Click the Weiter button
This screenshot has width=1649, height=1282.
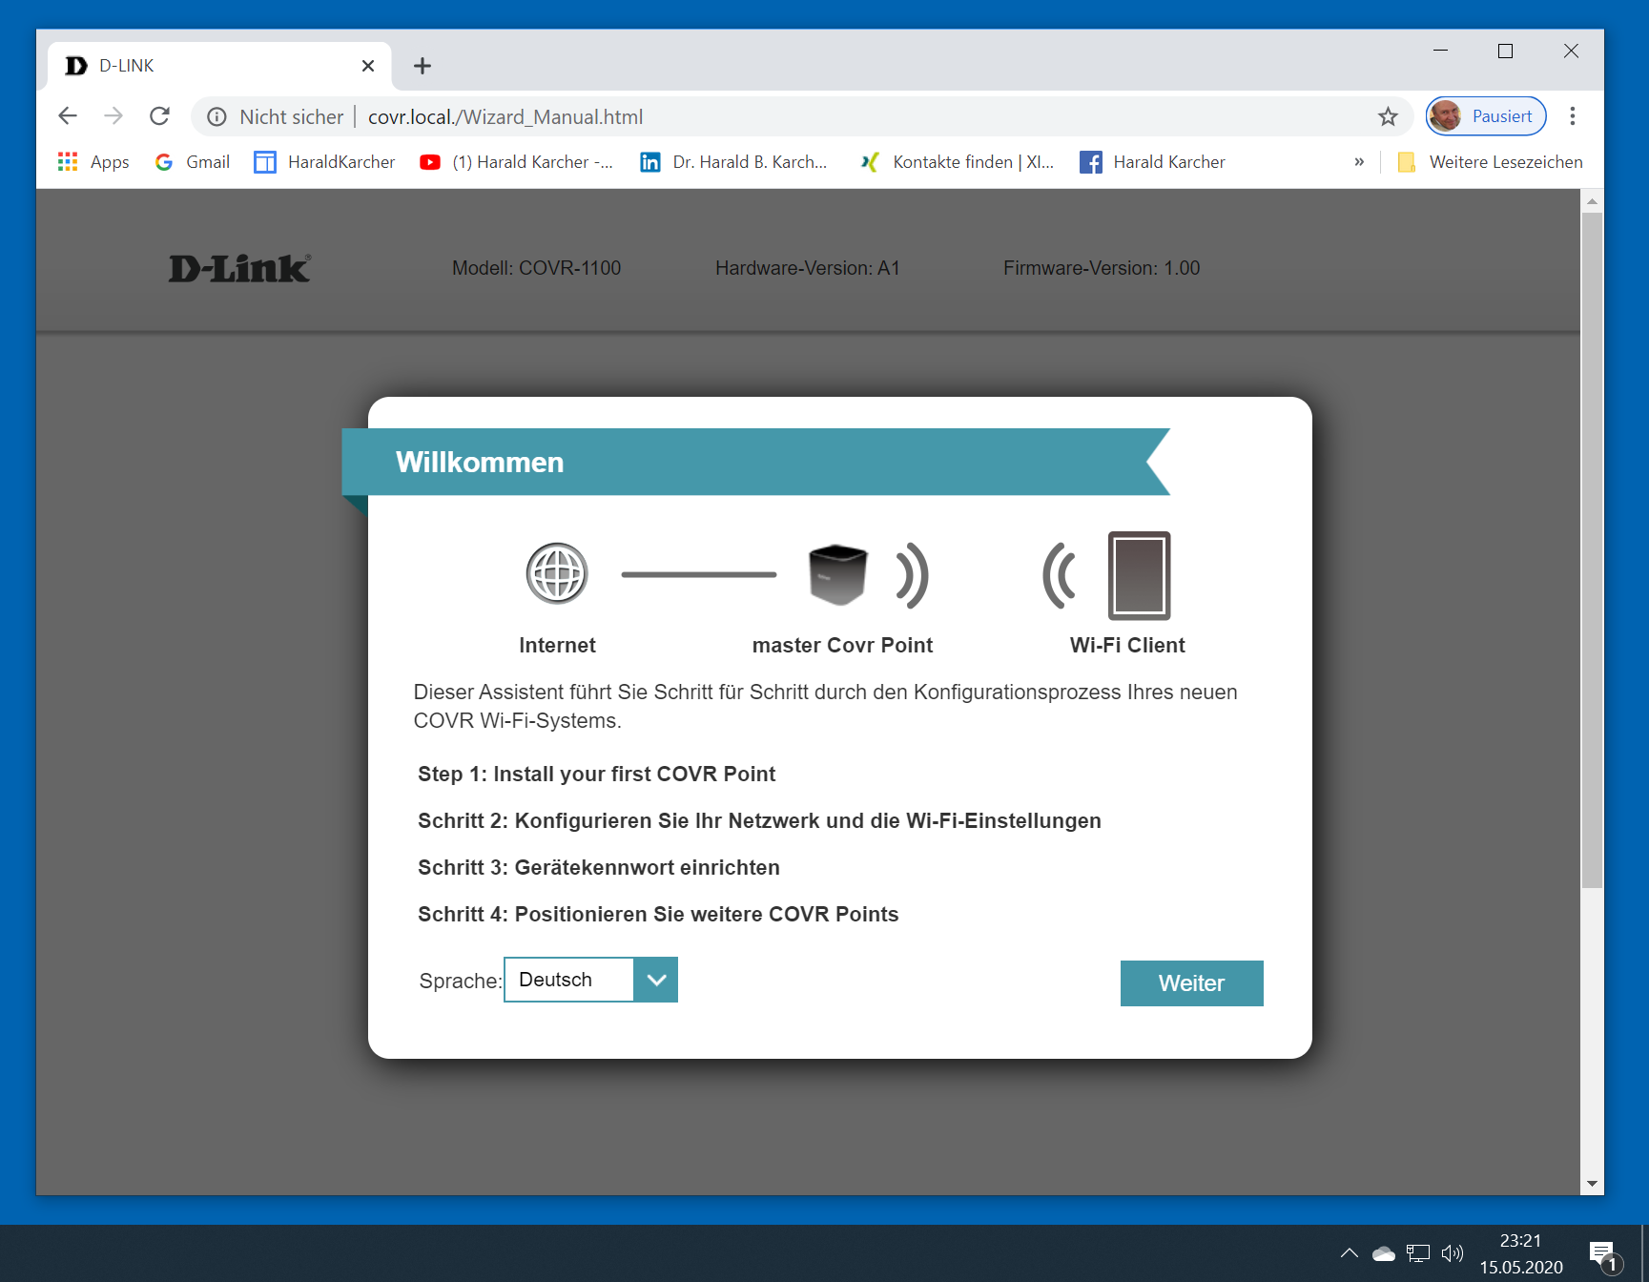(1191, 982)
